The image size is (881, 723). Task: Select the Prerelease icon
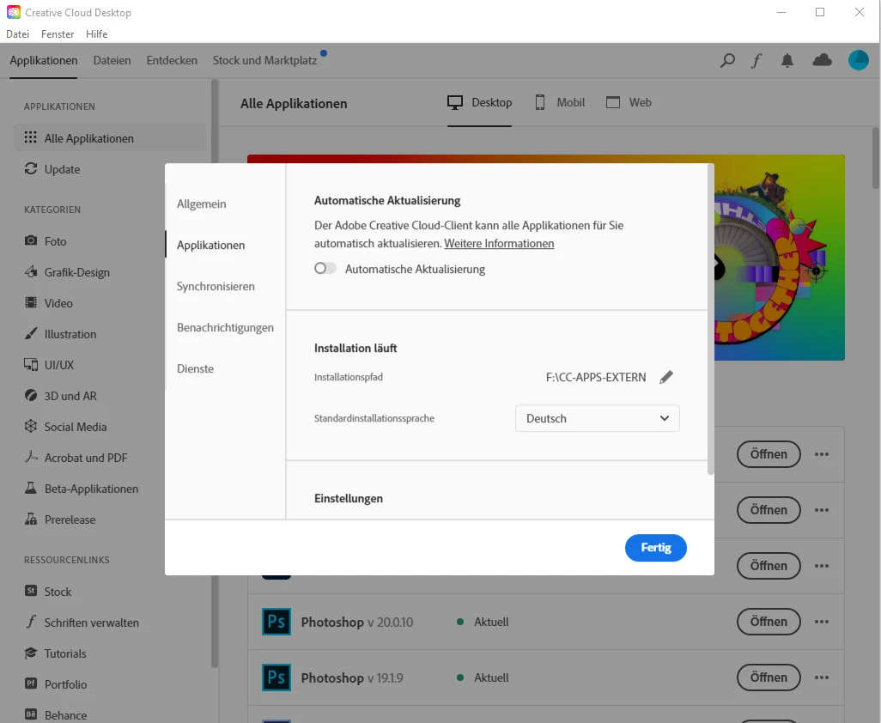pyautogui.click(x=31, y=519)
